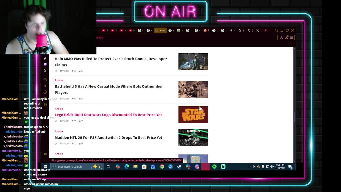Open the browser downloads icon
Viewport: 341px width, 192px height.
pyautogui.click(x=286, y=38)
